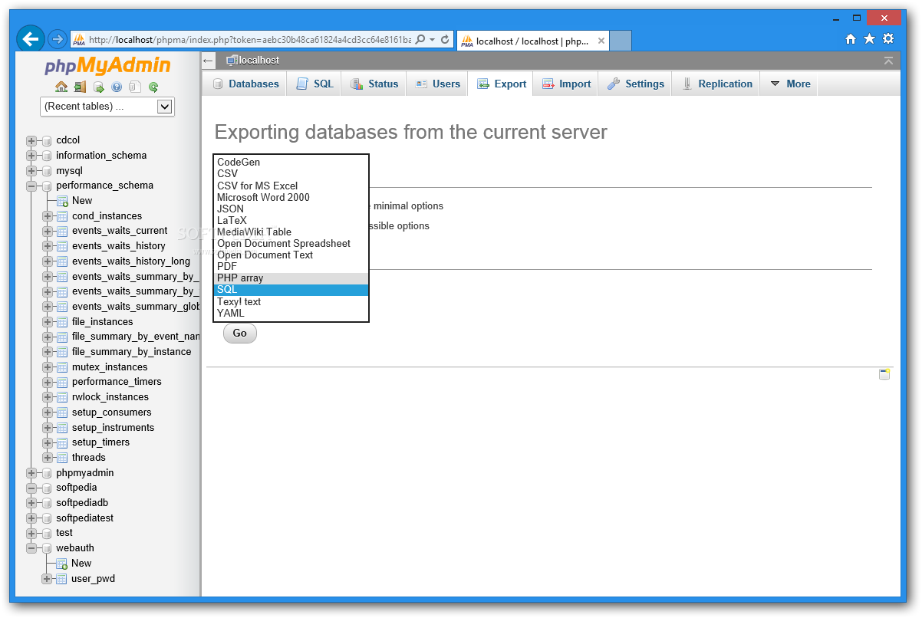Click the green Reload navigation icon
This screenshot has height=618, width=922.
[153, 87]
